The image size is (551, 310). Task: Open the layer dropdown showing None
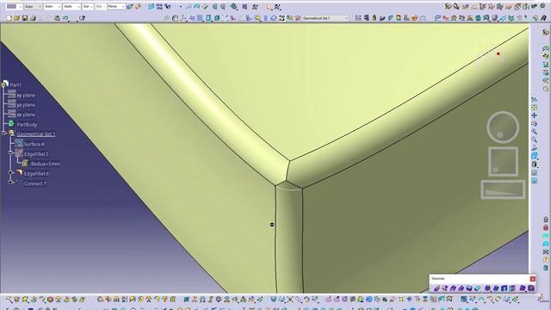(116, 6)
